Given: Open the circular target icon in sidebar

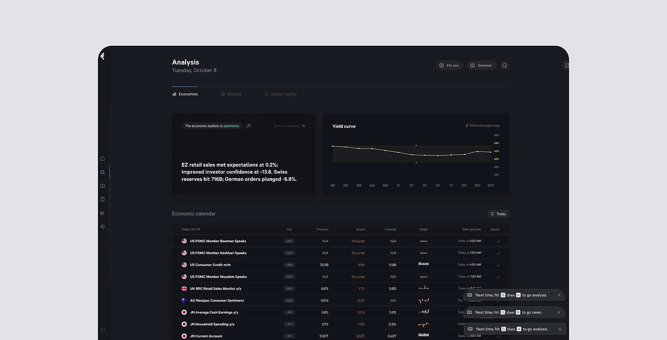Looking at the screenshot, I should [103, 227].
